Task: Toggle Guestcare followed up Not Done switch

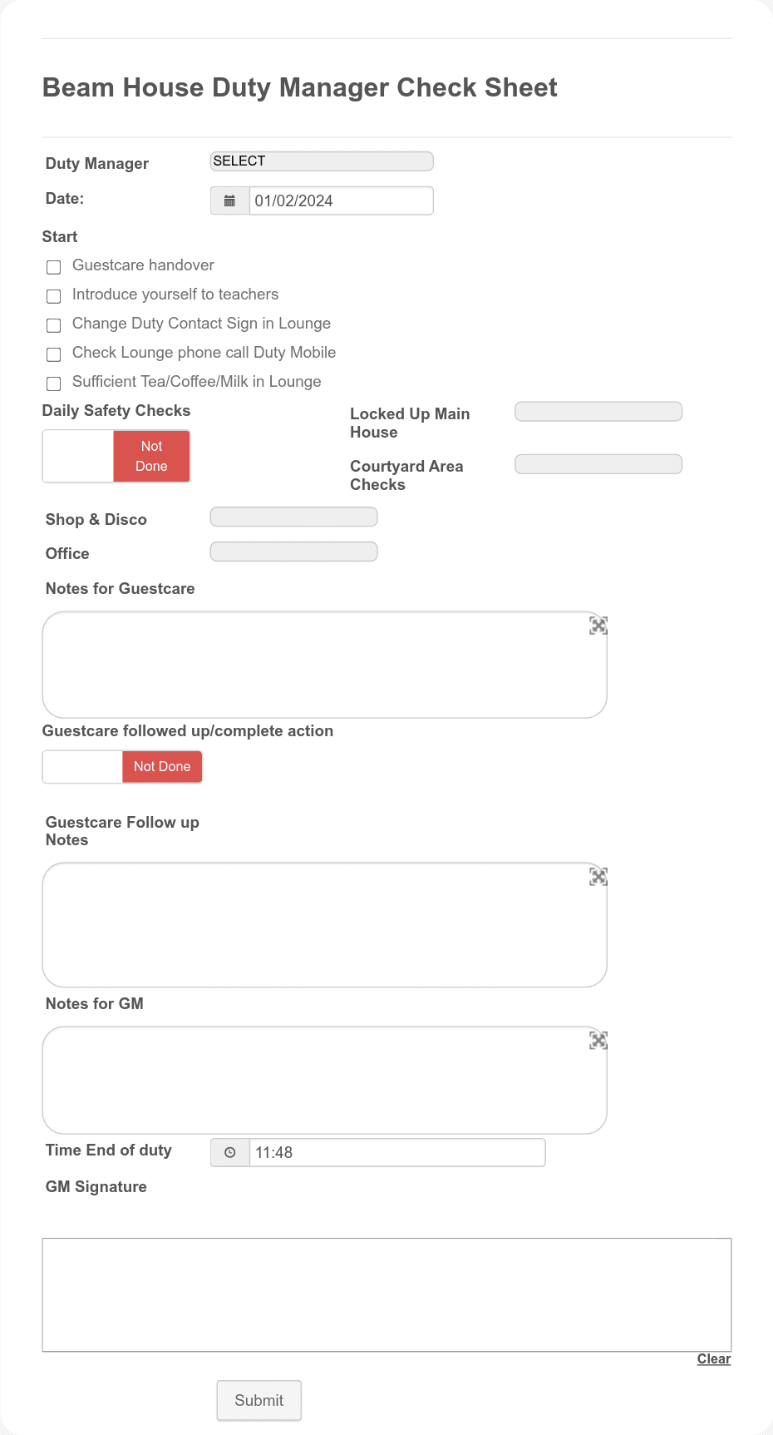Action: tap(122, 767)
